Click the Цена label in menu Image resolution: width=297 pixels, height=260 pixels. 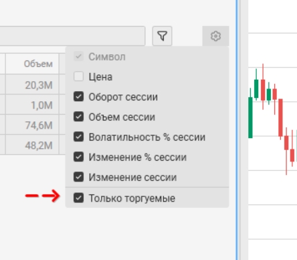pos(100,77)
